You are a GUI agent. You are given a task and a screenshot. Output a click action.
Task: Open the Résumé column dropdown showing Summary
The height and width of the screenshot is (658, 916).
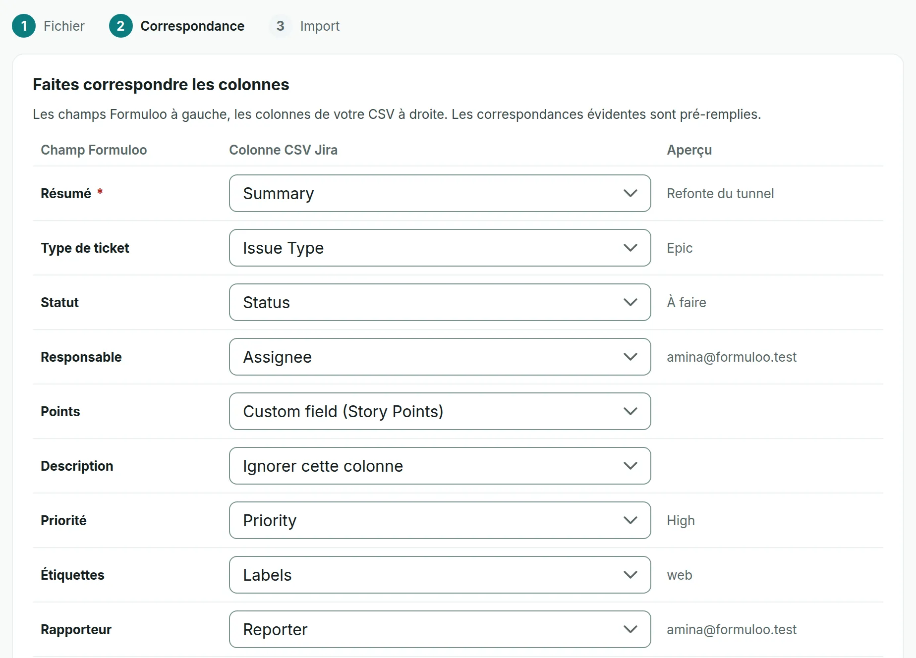click(x=440, y=193)
